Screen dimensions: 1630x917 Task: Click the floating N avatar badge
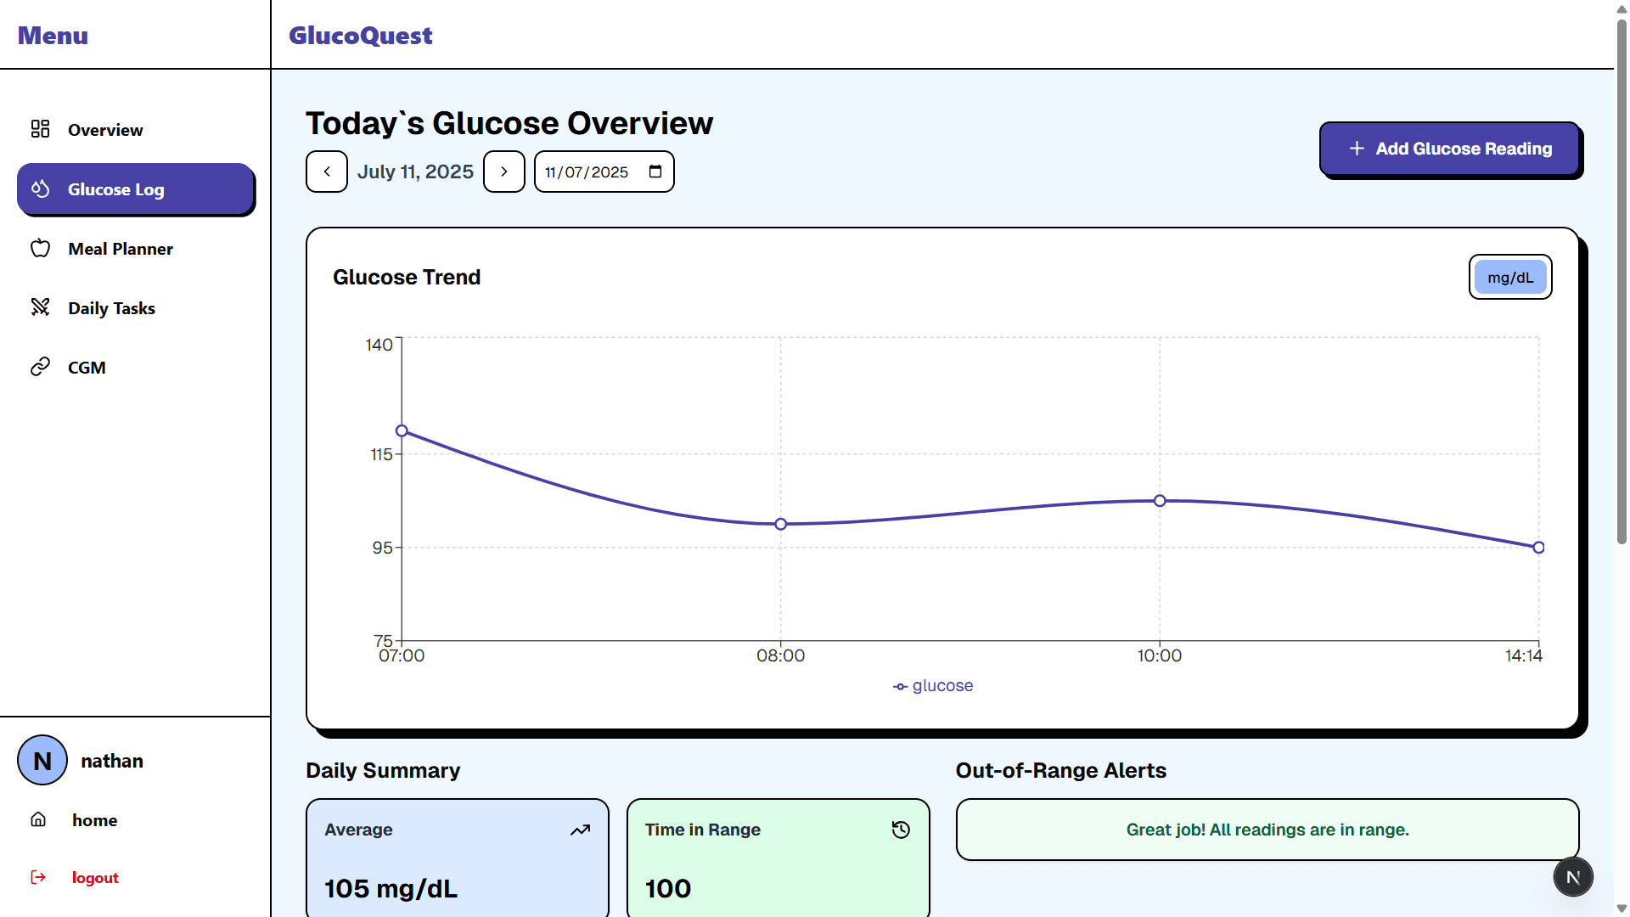pyautogui.click(x=1573, y=876)
